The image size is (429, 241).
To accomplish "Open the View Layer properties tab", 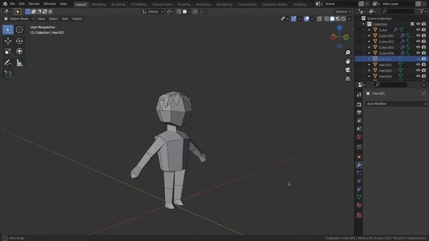I will (x=359, y=120).
